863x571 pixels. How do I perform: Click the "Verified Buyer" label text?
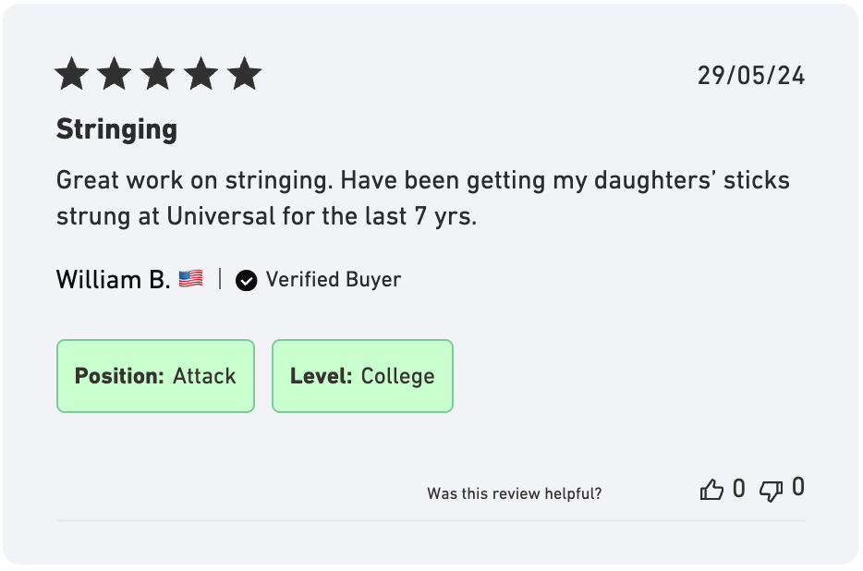pos(334,279)
